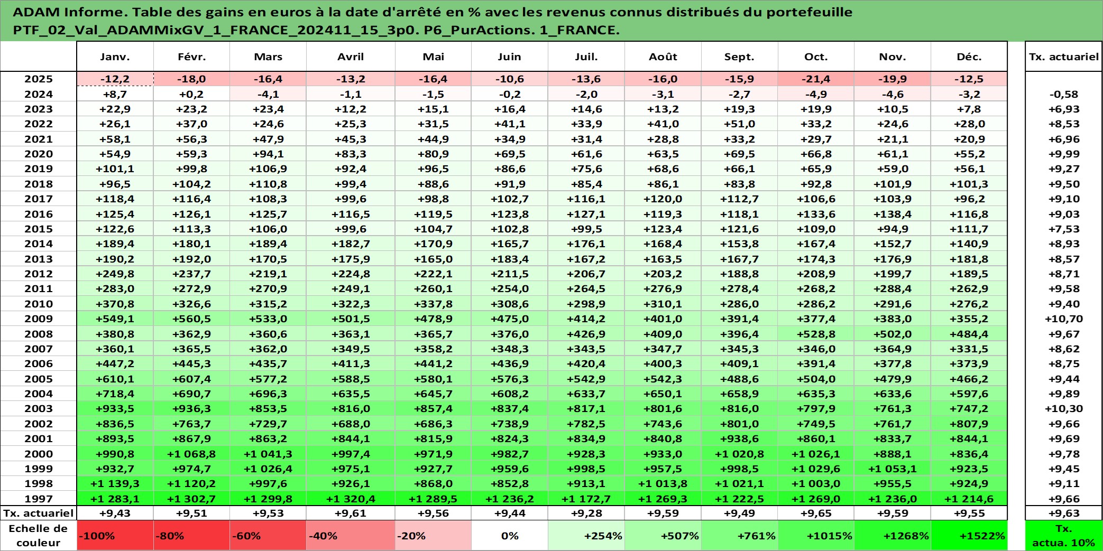Click the +8,7 cell in 2024 row

[x=115, y=94]
